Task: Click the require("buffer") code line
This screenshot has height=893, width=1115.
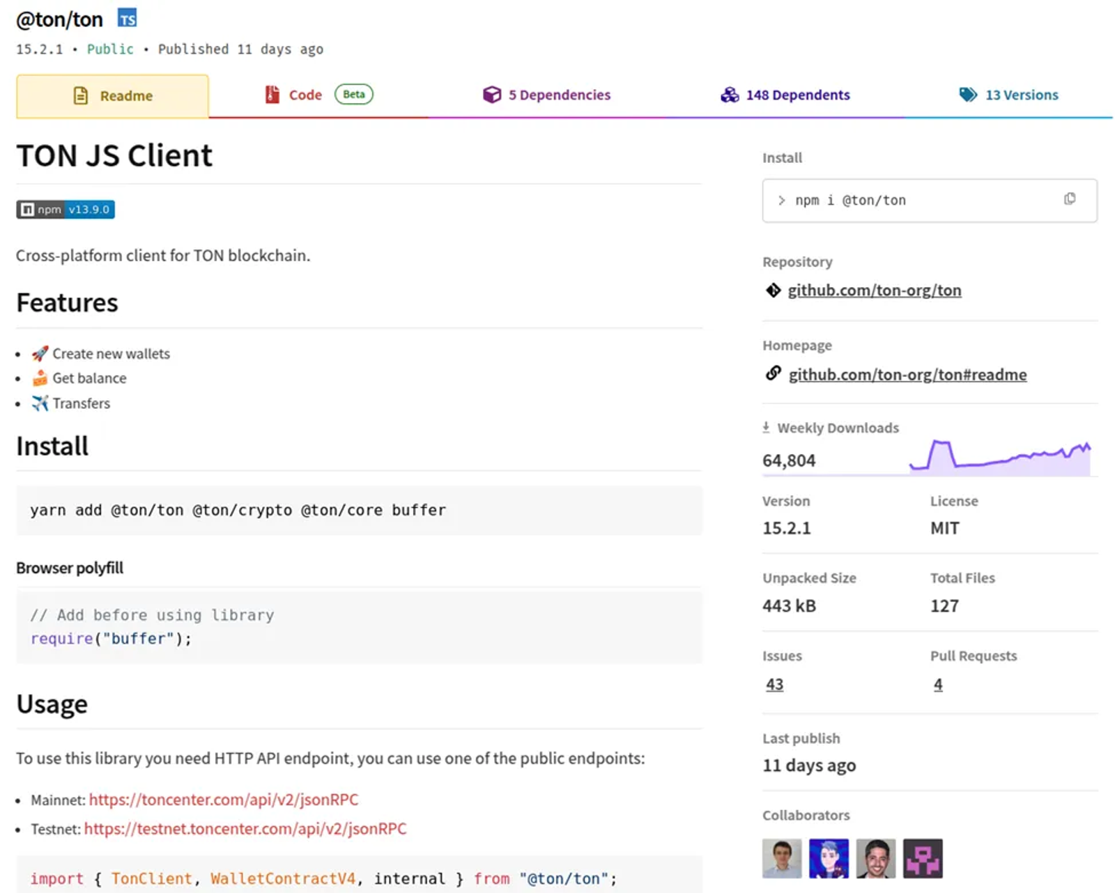Action: [x=111, y=638]
